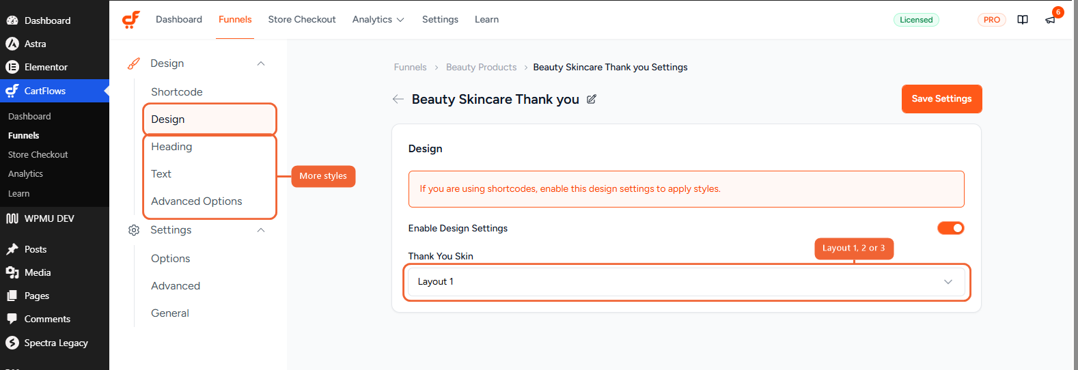Screen dimensions: 1078x370
Task: Select CartFlows in the WordPress sidebar
Action: tap(55, 91)
